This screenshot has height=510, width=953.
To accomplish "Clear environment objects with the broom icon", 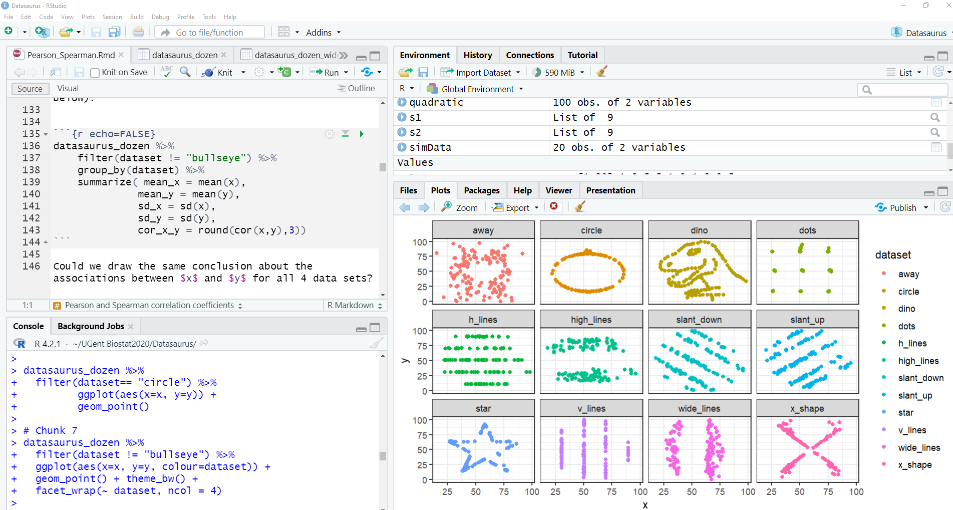I will point(602,72).
